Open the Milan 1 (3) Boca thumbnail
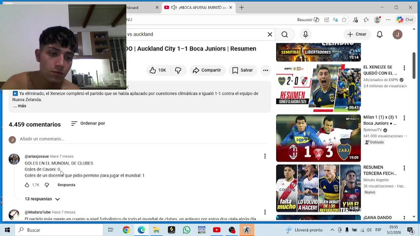Screen dimensions: 420x236 click(x=318, y=138)
